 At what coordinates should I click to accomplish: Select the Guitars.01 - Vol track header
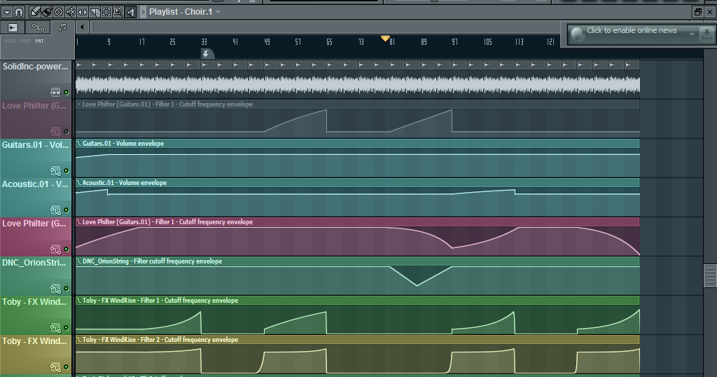tap(36, 158)
